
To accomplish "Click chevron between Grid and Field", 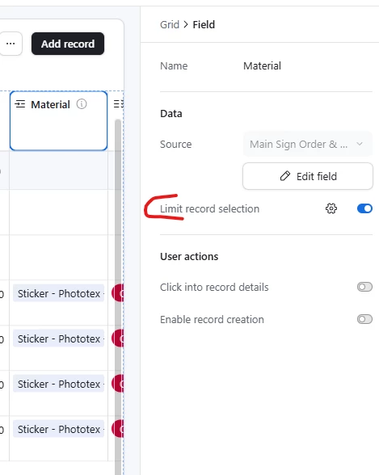I will pyautogui.click(x=186, y=24).
